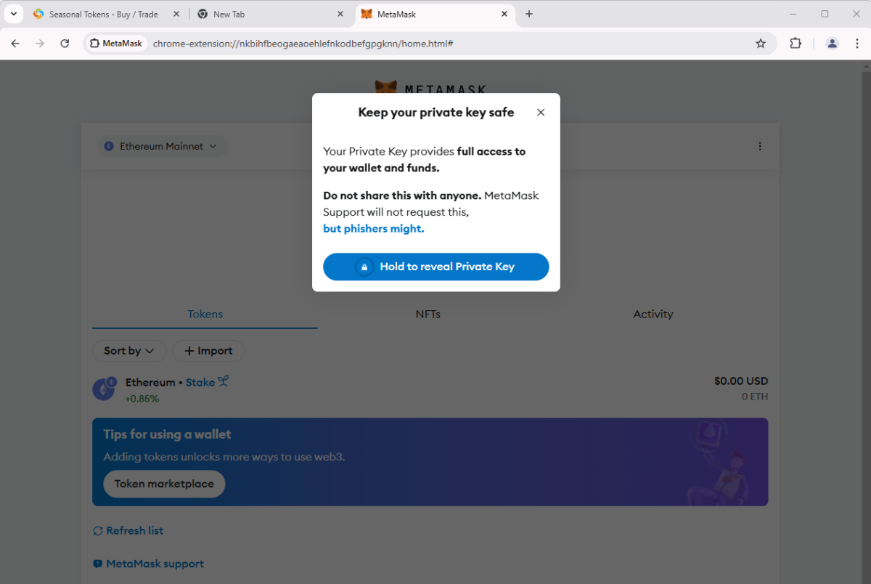The image size is (871, 584).
Task: Click Hold to reveal Private Key button
Action: (435, 267)
